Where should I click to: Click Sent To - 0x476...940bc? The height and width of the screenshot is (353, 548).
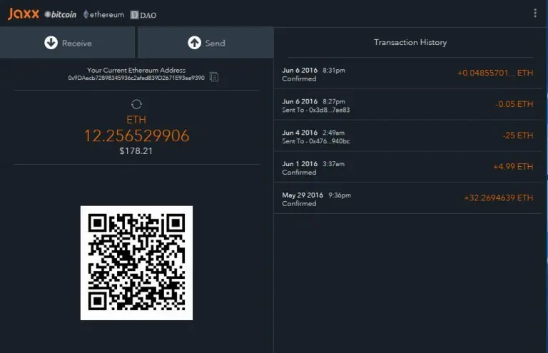point(316,141)
